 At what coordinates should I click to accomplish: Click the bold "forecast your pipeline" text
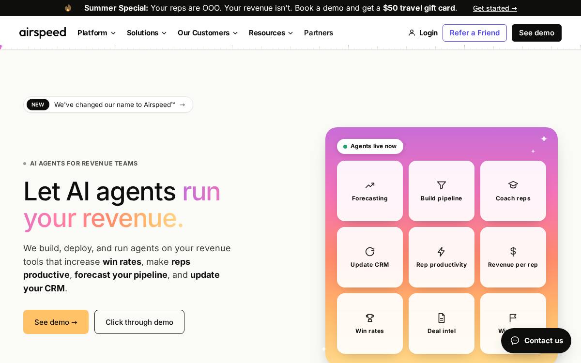coord(121,275)
